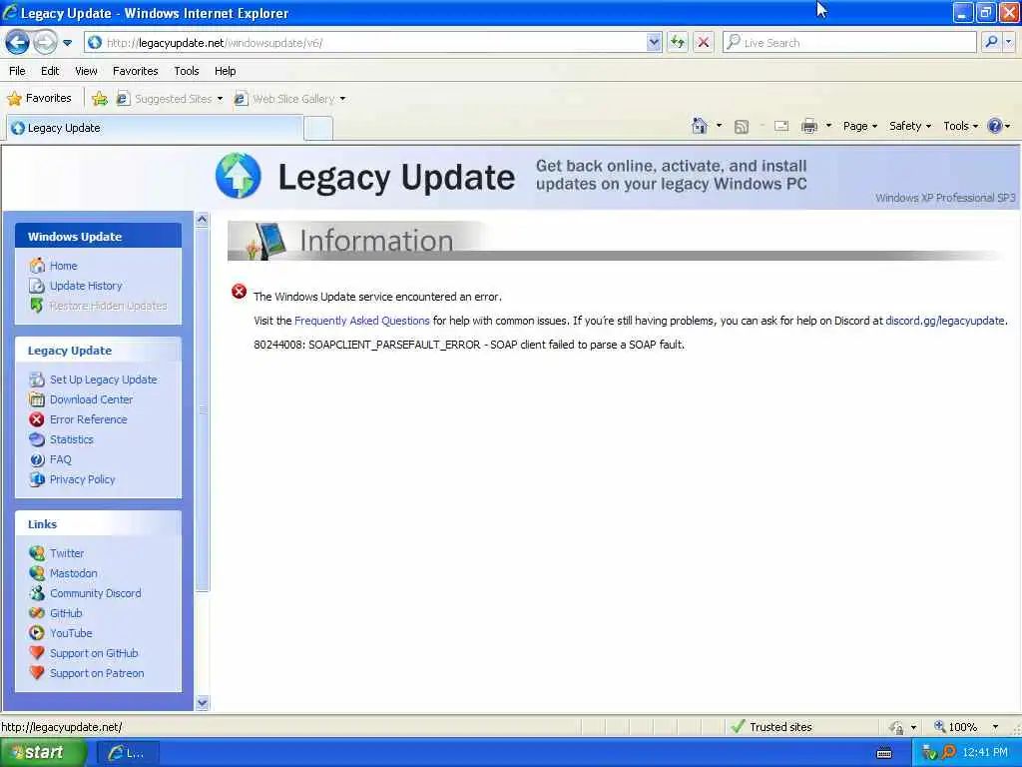Viewport: 1022px width, 767px height.
Task: Open Web Slice Gallery dropdown
Action: [x=290, y=99]
